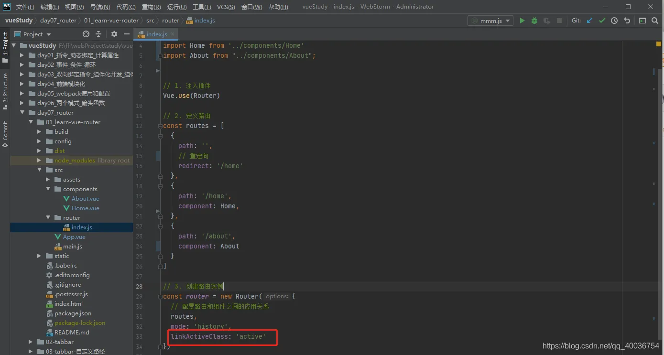Open the 帮助(H) menu

[x=278, y=7]
